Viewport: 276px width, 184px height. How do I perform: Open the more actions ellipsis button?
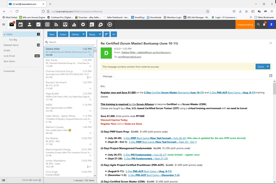[114, 34]
